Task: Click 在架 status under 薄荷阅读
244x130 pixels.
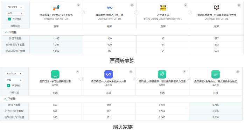Action: (56, 27)
